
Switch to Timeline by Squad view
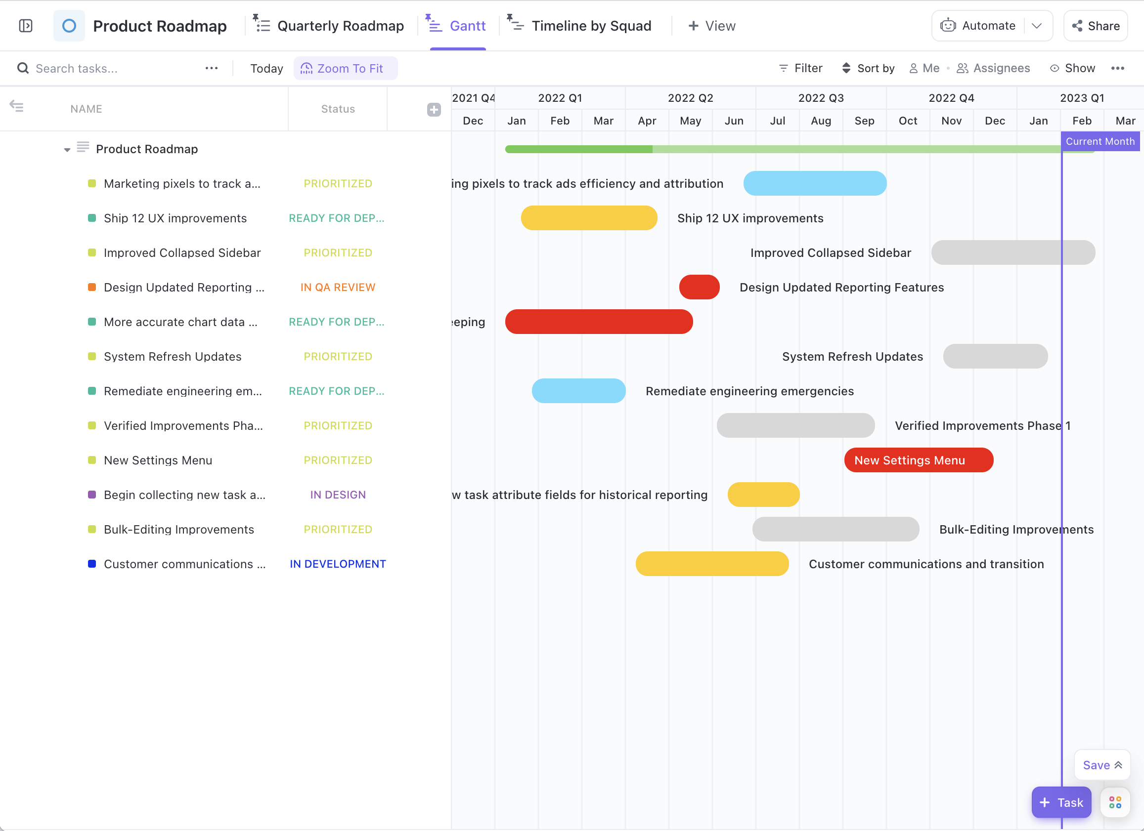pyautogui.click(x=591, y=25)
